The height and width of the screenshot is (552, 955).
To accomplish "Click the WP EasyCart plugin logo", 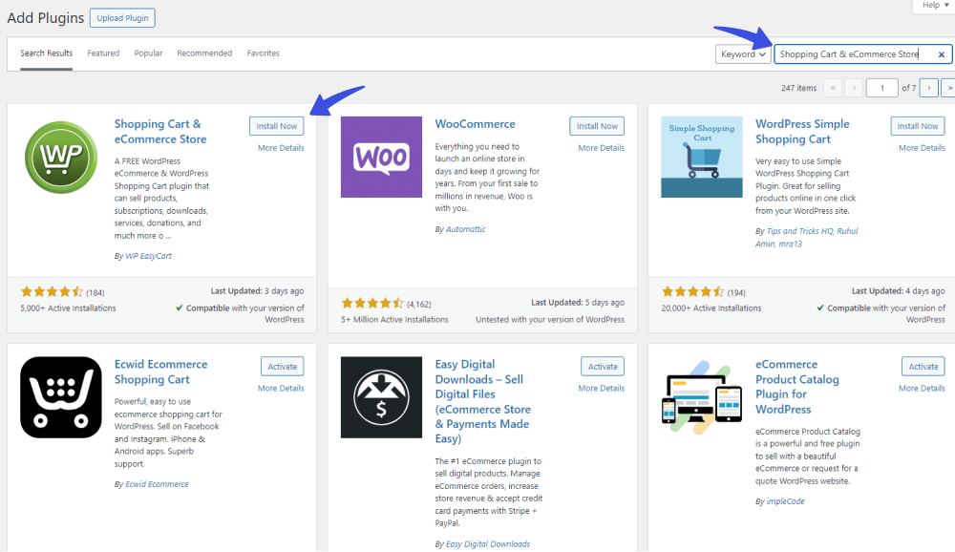I will click(61, 158).
